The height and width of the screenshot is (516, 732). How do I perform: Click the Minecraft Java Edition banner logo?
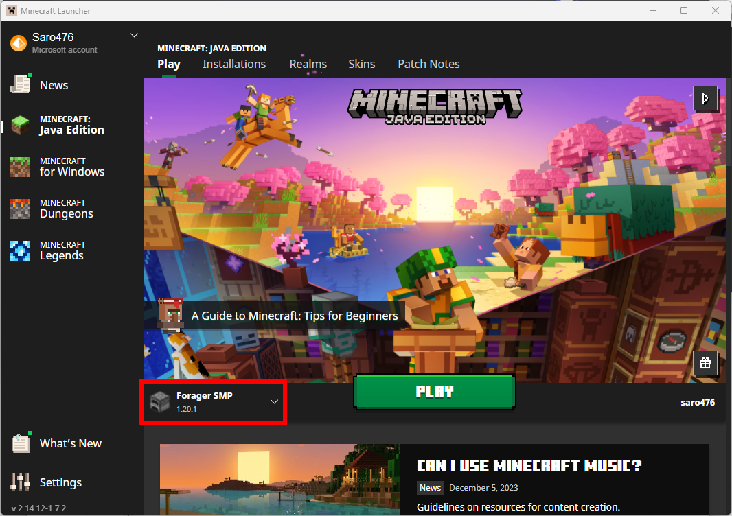[x=435, y=107]
